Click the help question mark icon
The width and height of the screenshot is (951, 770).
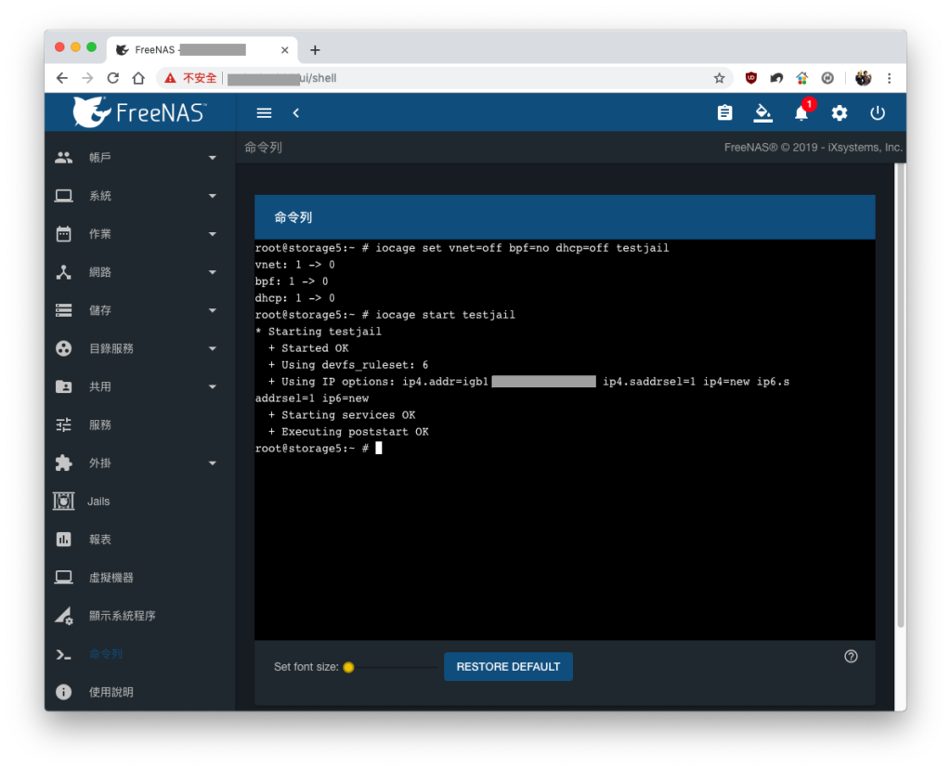851,657
